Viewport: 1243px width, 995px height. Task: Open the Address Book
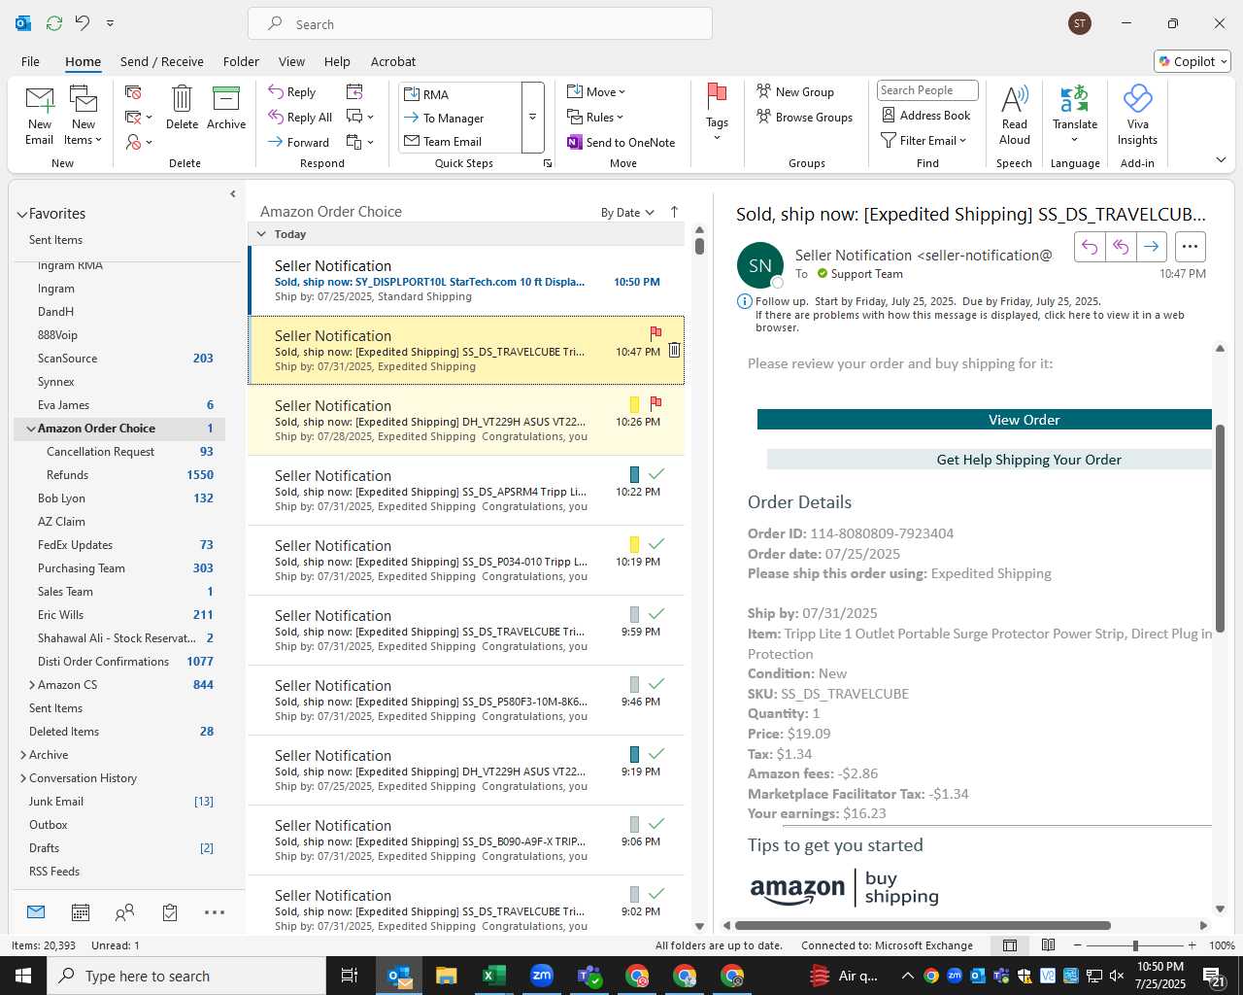pos(926,116)
